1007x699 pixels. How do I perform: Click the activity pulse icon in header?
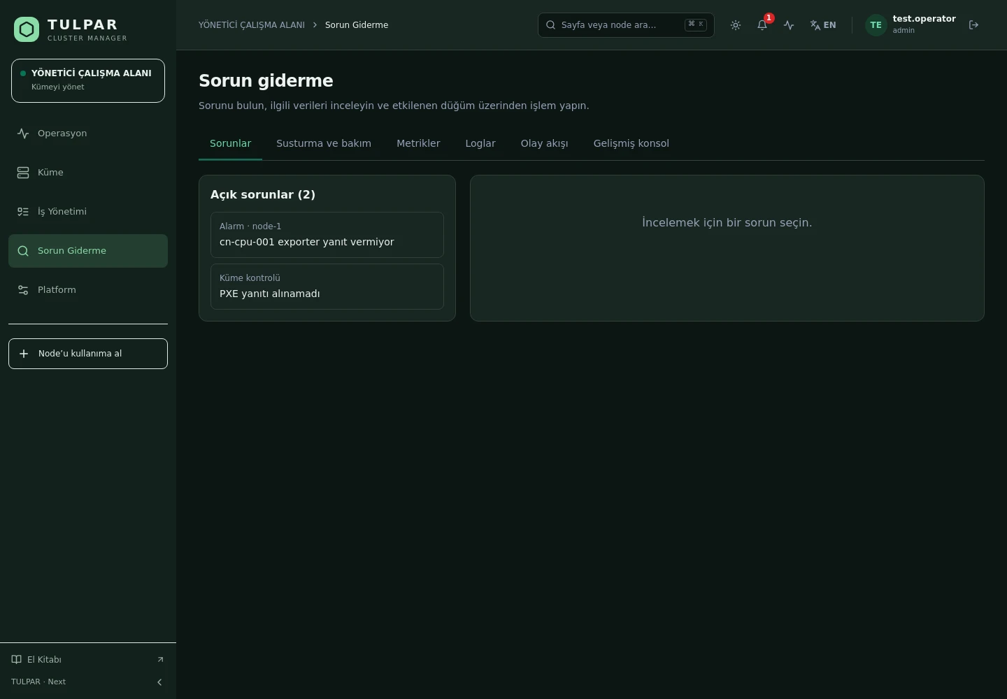coord(789,25)
